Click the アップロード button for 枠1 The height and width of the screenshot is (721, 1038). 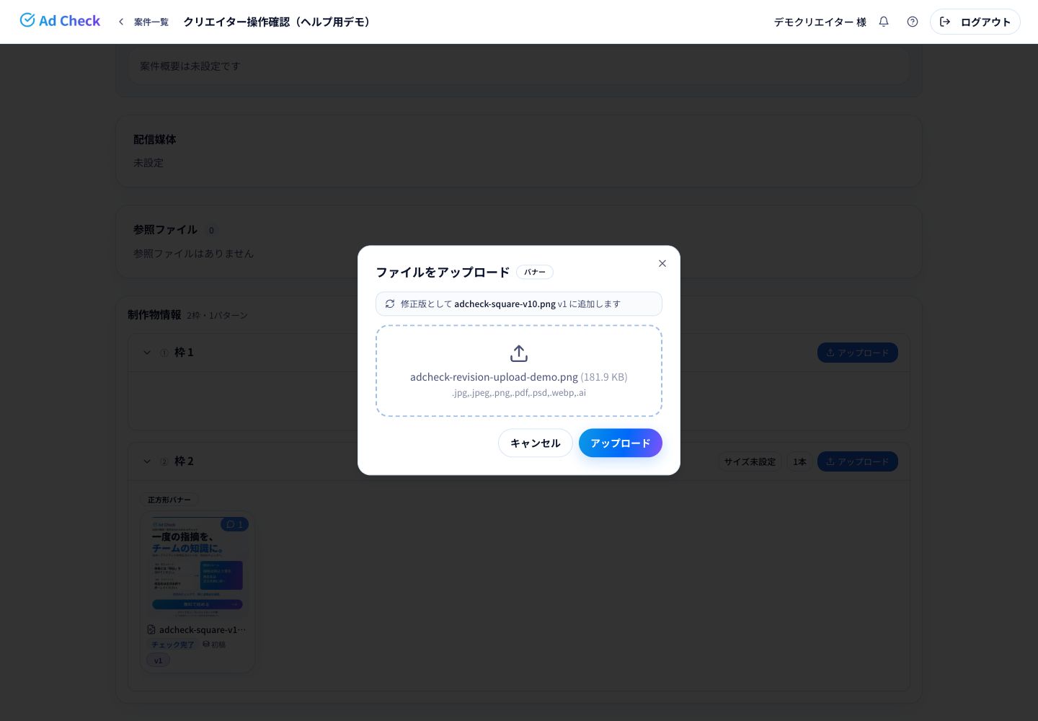pos(858,353)
